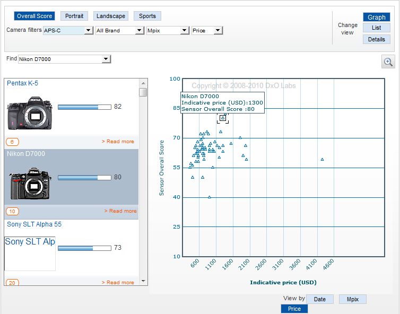Click the Sony SLT Alpha 55 score bar
The image size is (400, 314).
[84, 248]
